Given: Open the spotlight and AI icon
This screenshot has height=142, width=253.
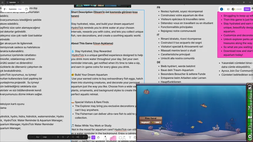Looking at the screenshot, I should click(233, 9).
